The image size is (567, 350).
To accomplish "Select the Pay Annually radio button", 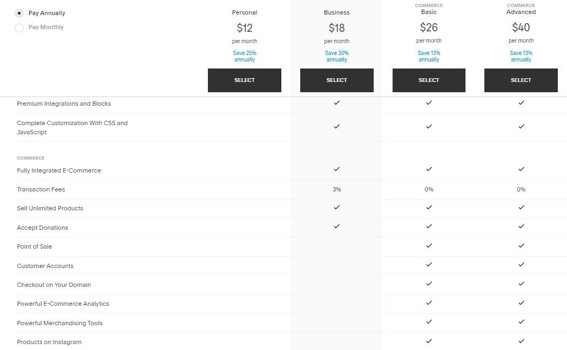I will point(19,13).
